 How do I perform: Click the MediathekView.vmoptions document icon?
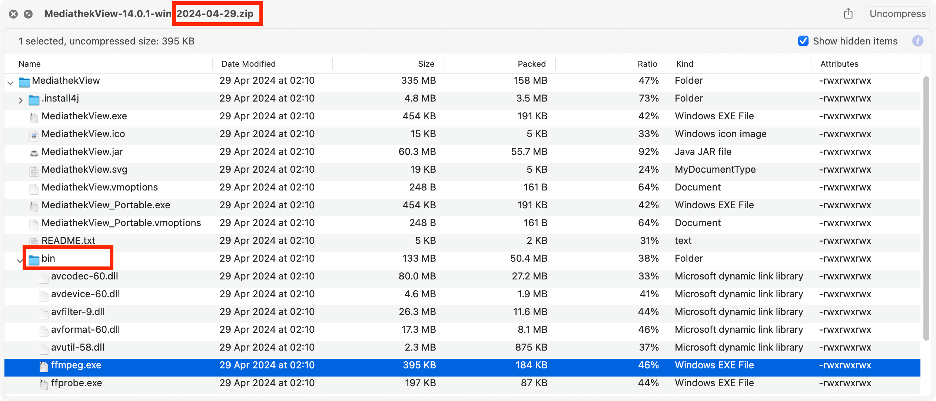34,188
